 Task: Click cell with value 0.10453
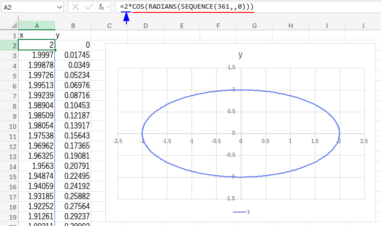[73, 106]
